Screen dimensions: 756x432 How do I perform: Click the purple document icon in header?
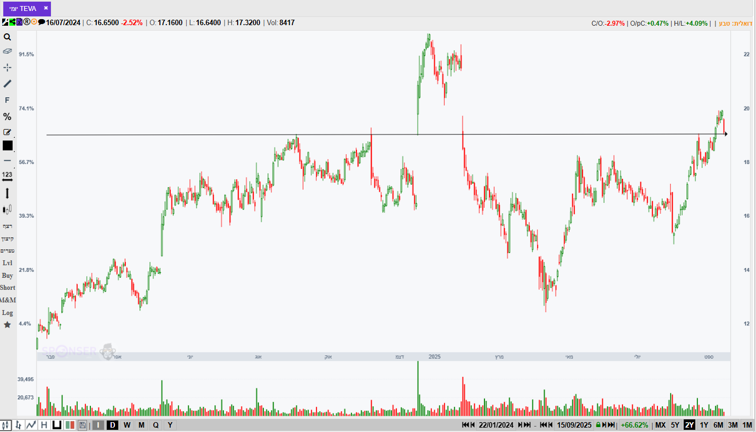coord(19,22)
